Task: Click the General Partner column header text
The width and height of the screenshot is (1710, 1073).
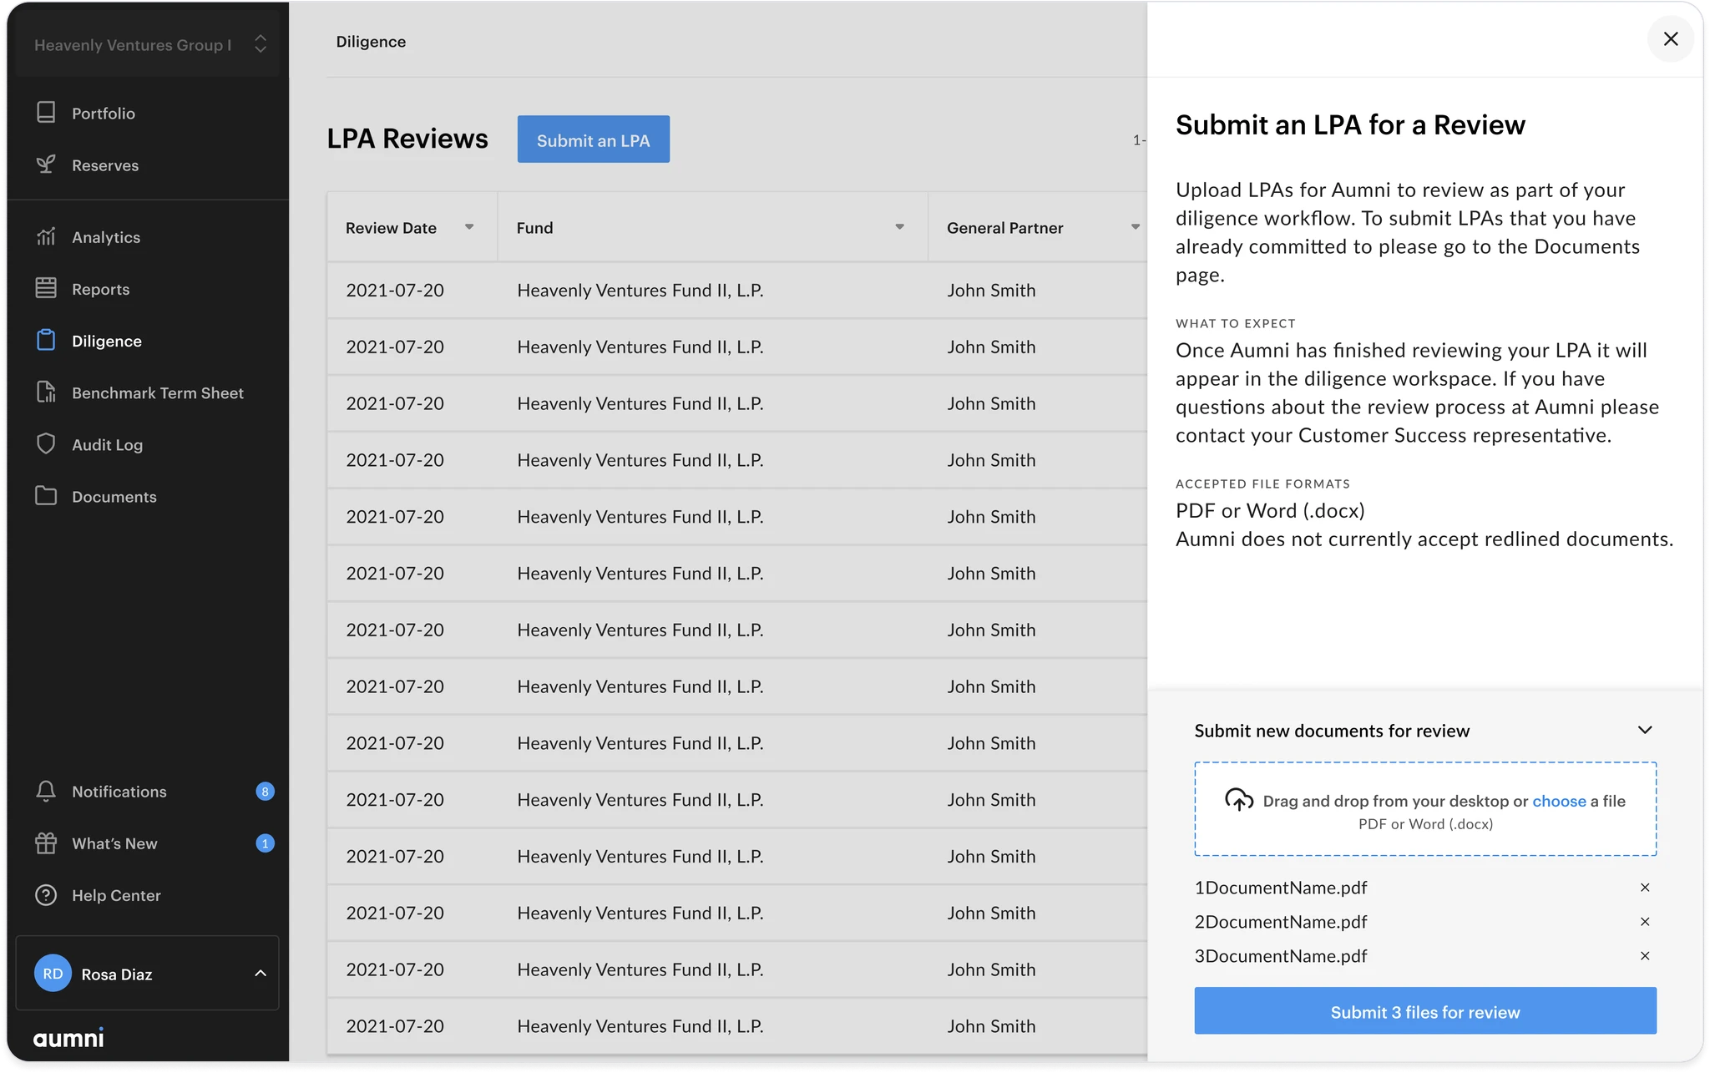Action: (x=1004, y=228)
